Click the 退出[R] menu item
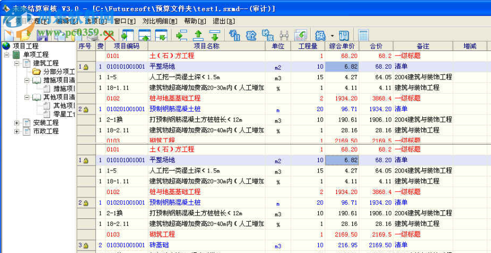This screenshot has width=491, height=253. tap(224, 21)
